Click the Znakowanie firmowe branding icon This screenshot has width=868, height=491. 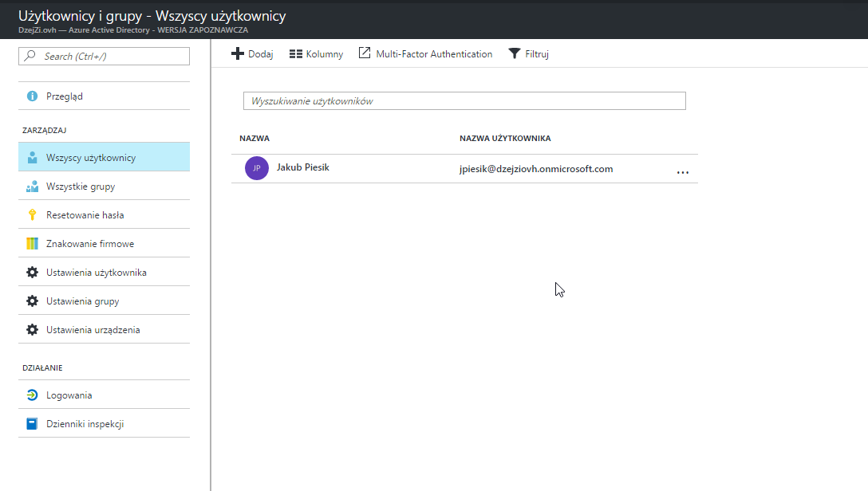pos(32,244)
